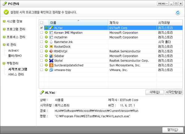Click the refresh icon at top right
The height and width of the screenshot is (134, 185).
pos(177,13)
